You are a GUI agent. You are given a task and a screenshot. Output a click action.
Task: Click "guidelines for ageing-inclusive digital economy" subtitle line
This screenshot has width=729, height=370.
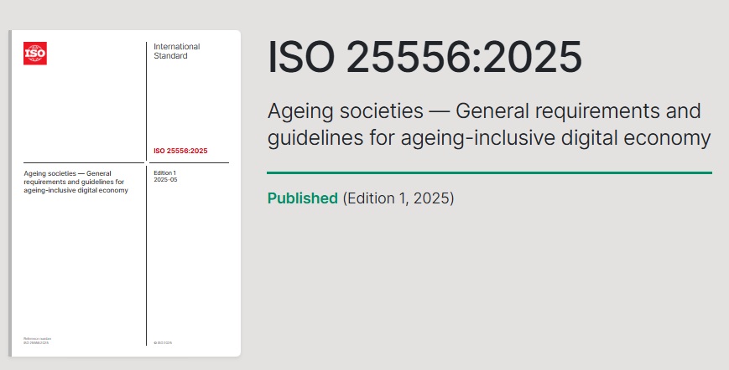[x=489, y=138]
